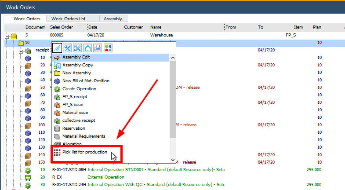Choose Material issue from context menu
This screenshot has width=345, height=190.
click(x=75, y=113)
